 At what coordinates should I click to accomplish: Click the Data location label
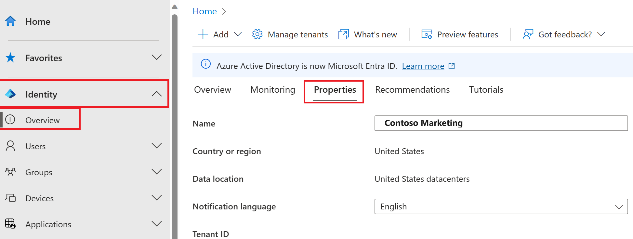point(218,179)
